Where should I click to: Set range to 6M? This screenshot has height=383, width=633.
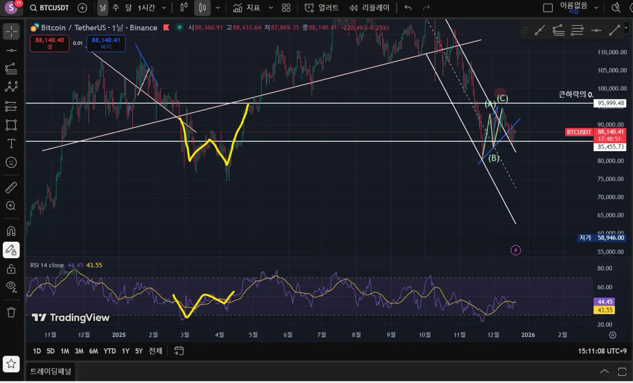point(93,351)
